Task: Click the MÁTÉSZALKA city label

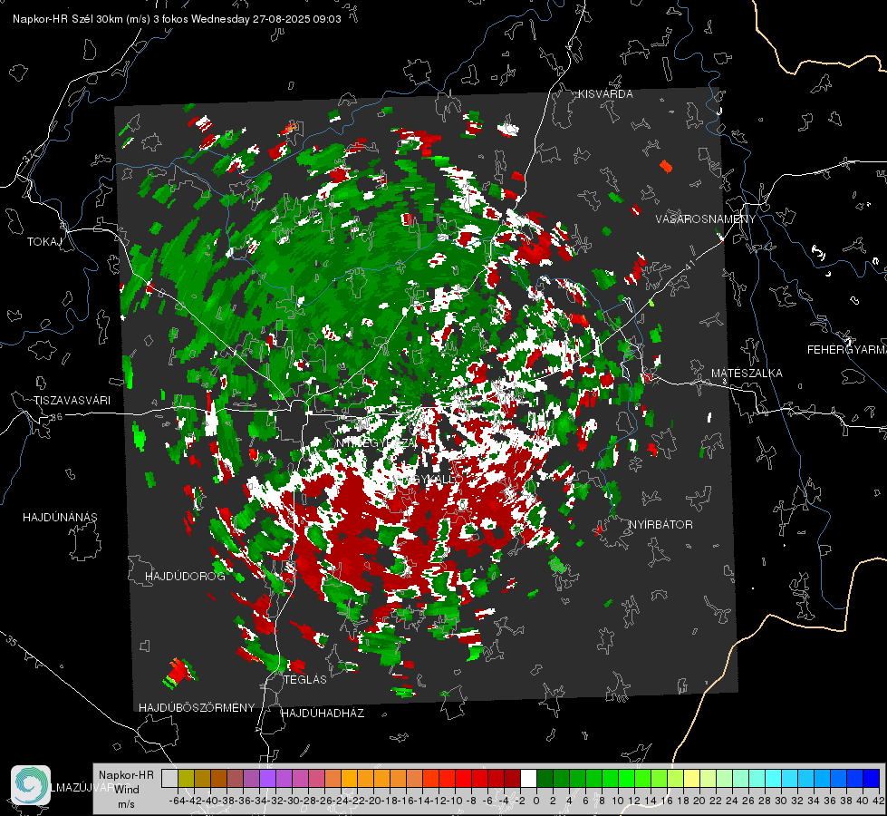Action: point(747,374)
